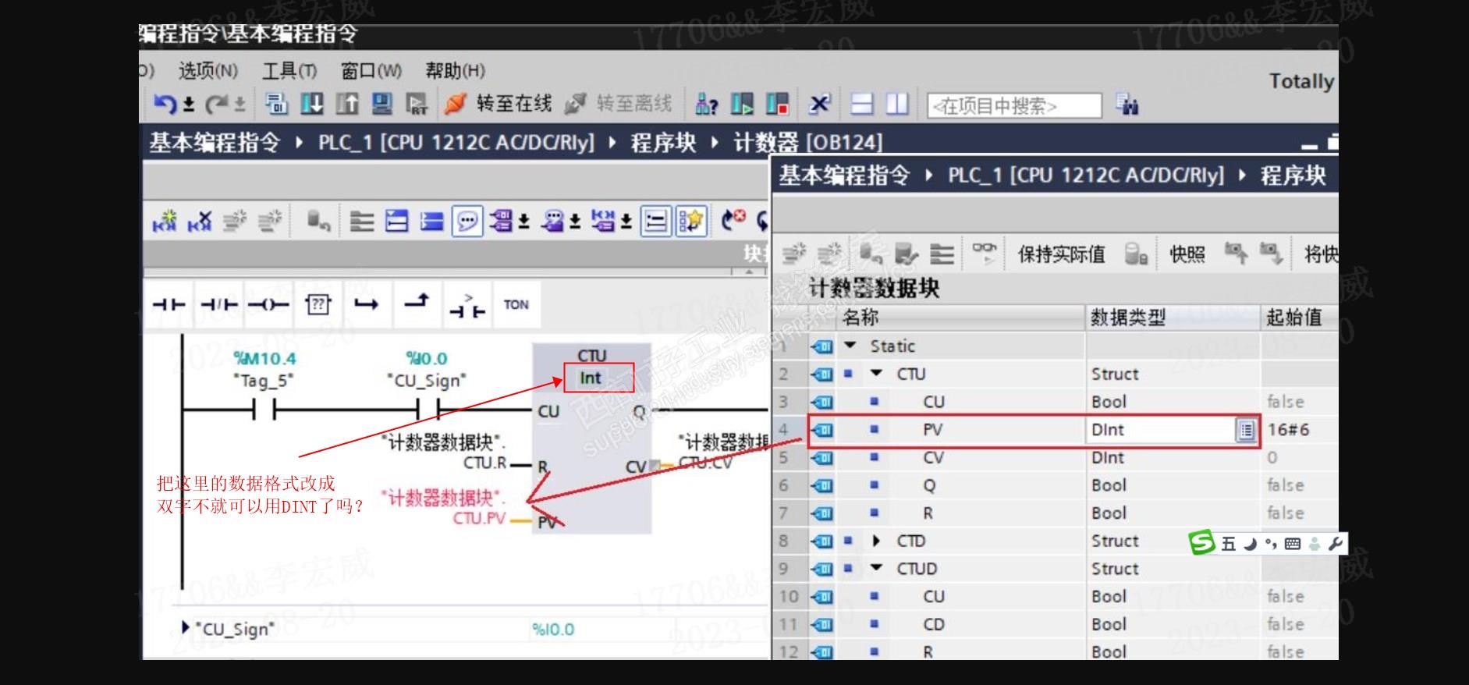The height and width of the screenshot is (685, 1469).
Task: Click the Split editor horizontally icon
Action: click(862, 103)
